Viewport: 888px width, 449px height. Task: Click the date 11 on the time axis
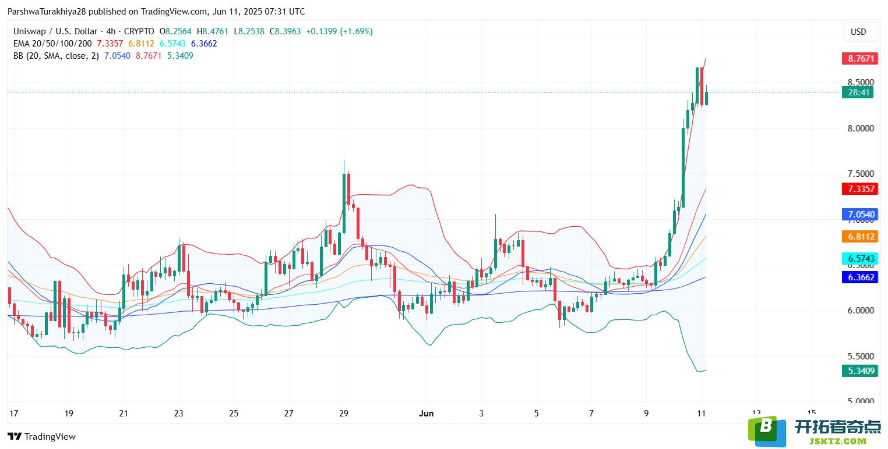click(701, 414)
